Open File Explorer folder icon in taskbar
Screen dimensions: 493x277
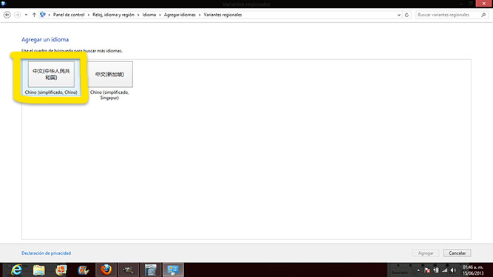point(39,270)
